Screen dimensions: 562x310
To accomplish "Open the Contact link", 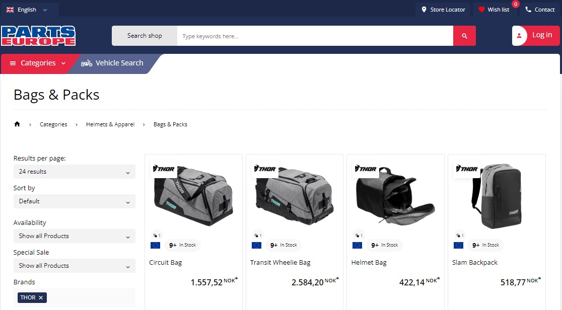I will pos(540,10).
